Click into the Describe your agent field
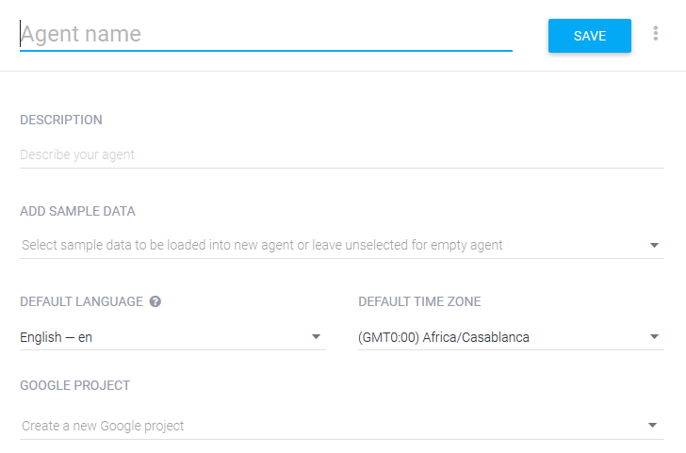 pyautogui.click(x=342, y=155)
